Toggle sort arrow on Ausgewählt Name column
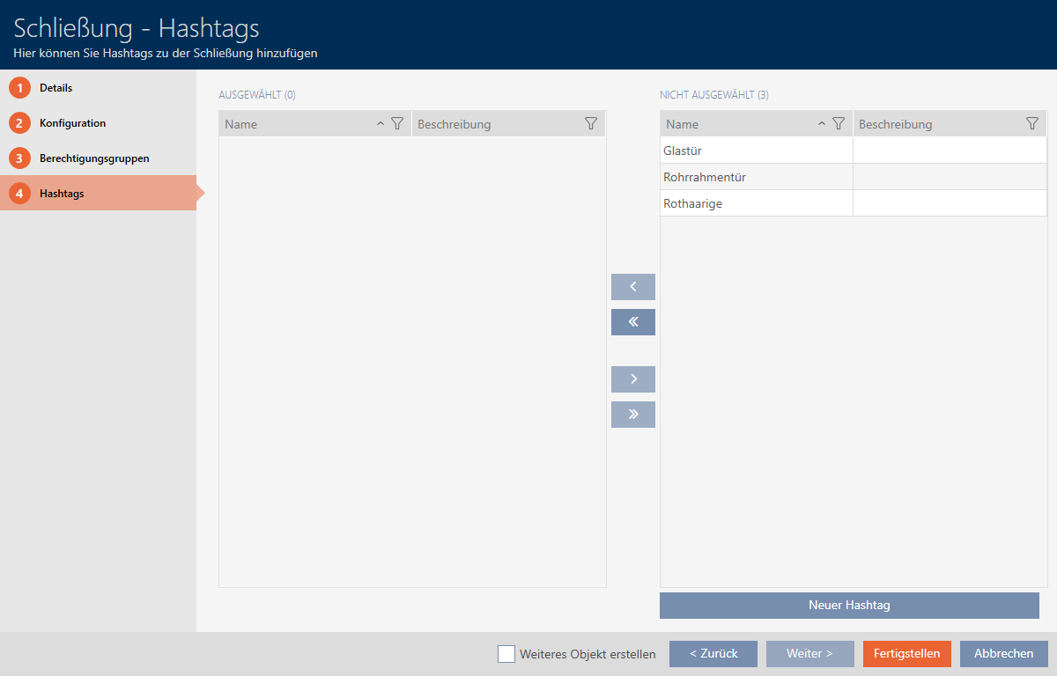This screenshot has height=676, width=1057. (381, 124)
